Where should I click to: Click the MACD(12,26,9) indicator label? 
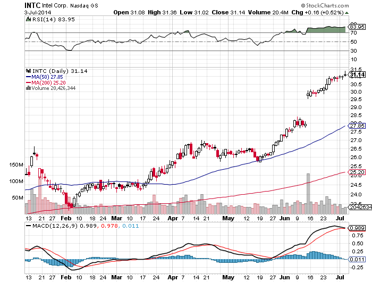(x=55, y=226)
